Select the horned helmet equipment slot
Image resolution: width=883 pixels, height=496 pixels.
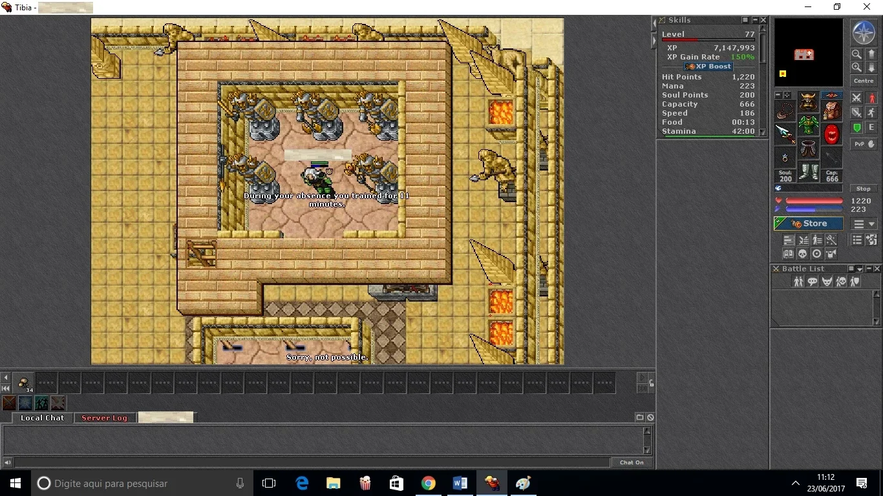point(808,101)
